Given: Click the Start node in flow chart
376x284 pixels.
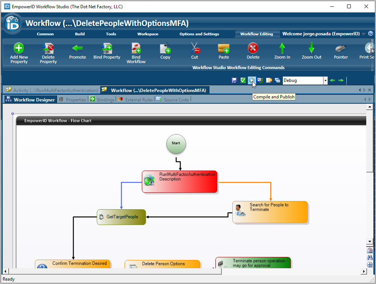Looking at the screenshot, I should point(176,144).
